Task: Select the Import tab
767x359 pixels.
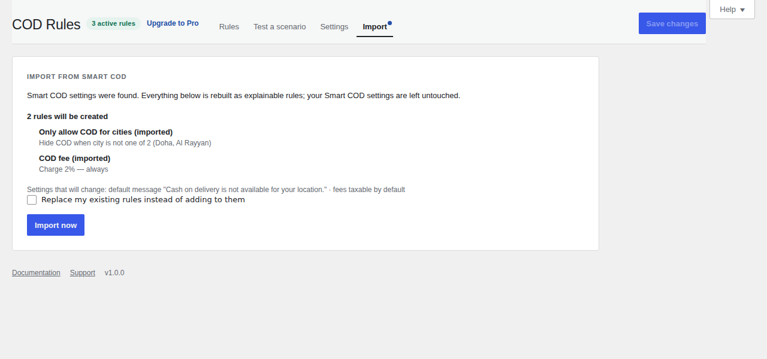Action: (x=375, y=26)
